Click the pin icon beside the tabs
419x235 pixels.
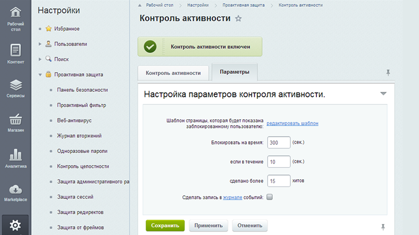pyautogui.click(x=388, y=72)
